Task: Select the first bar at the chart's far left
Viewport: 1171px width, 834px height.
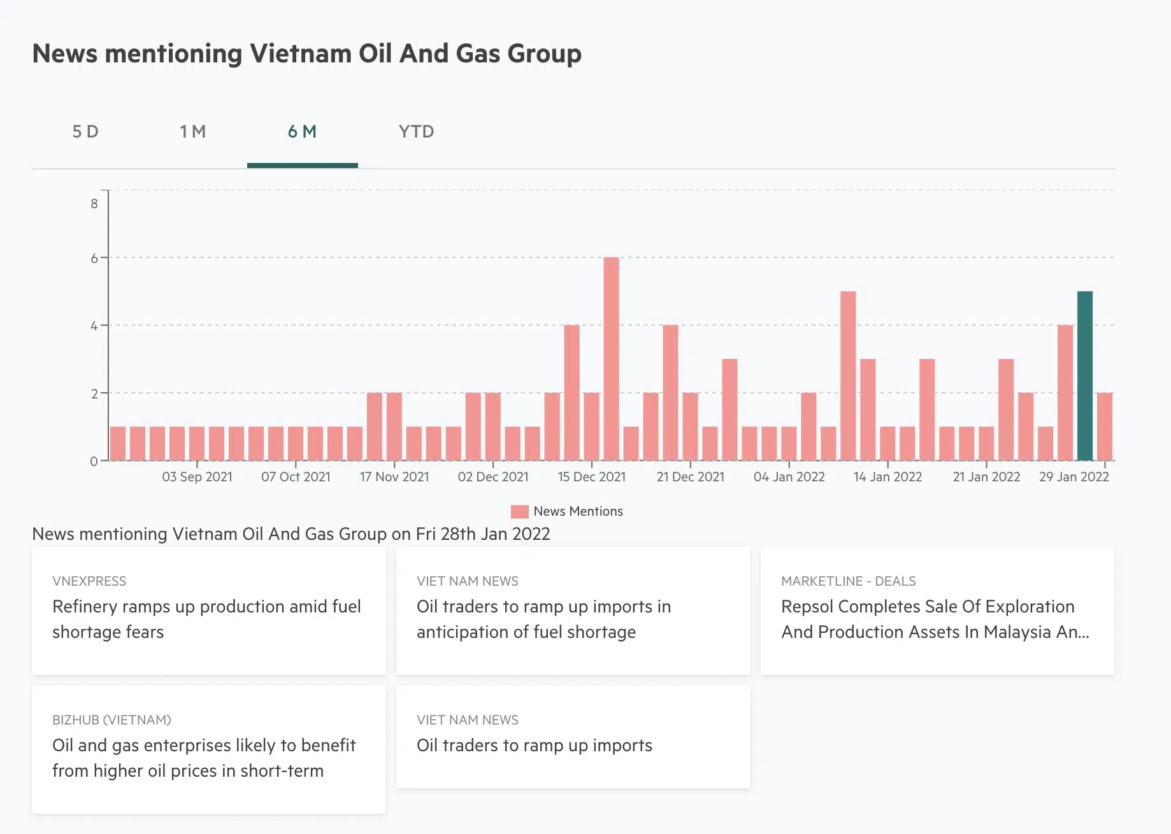Action: [118, 443]
